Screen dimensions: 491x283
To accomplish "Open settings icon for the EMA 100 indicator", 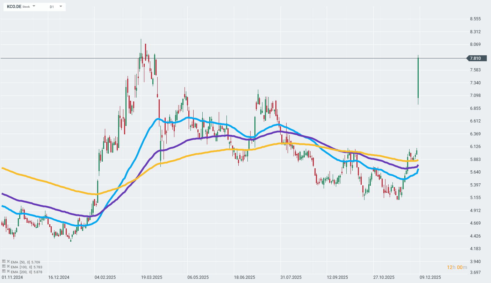I will pyautogui.click(x=4, y=266).
